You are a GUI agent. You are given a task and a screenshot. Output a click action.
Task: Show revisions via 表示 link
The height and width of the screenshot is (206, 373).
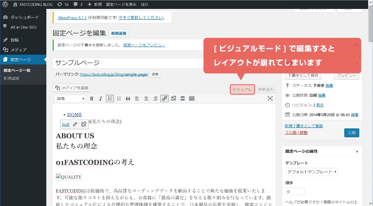click(320, 105)
